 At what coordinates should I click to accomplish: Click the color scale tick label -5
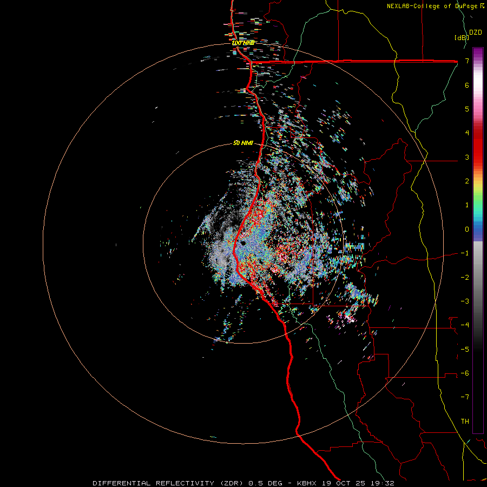pyautogui.click(x=465, y=350)
